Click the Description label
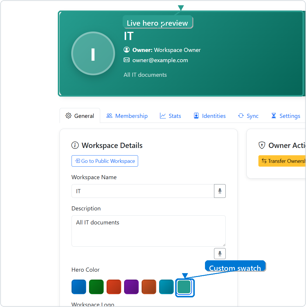This screenshot has height=307, width=306. 86,209
